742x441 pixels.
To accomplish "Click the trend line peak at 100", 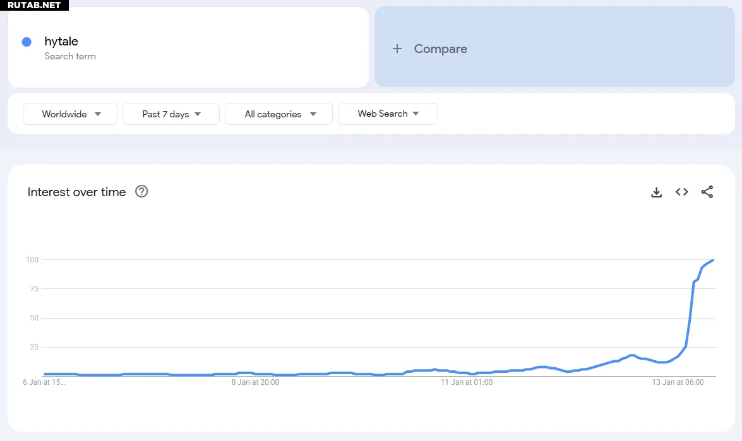I will [x=713, y=260].
